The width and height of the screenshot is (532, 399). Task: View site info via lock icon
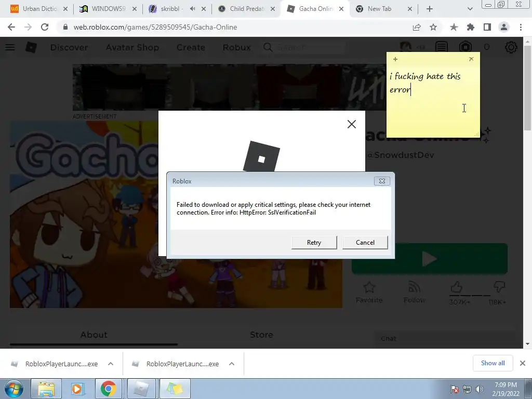tap(65, 27)
